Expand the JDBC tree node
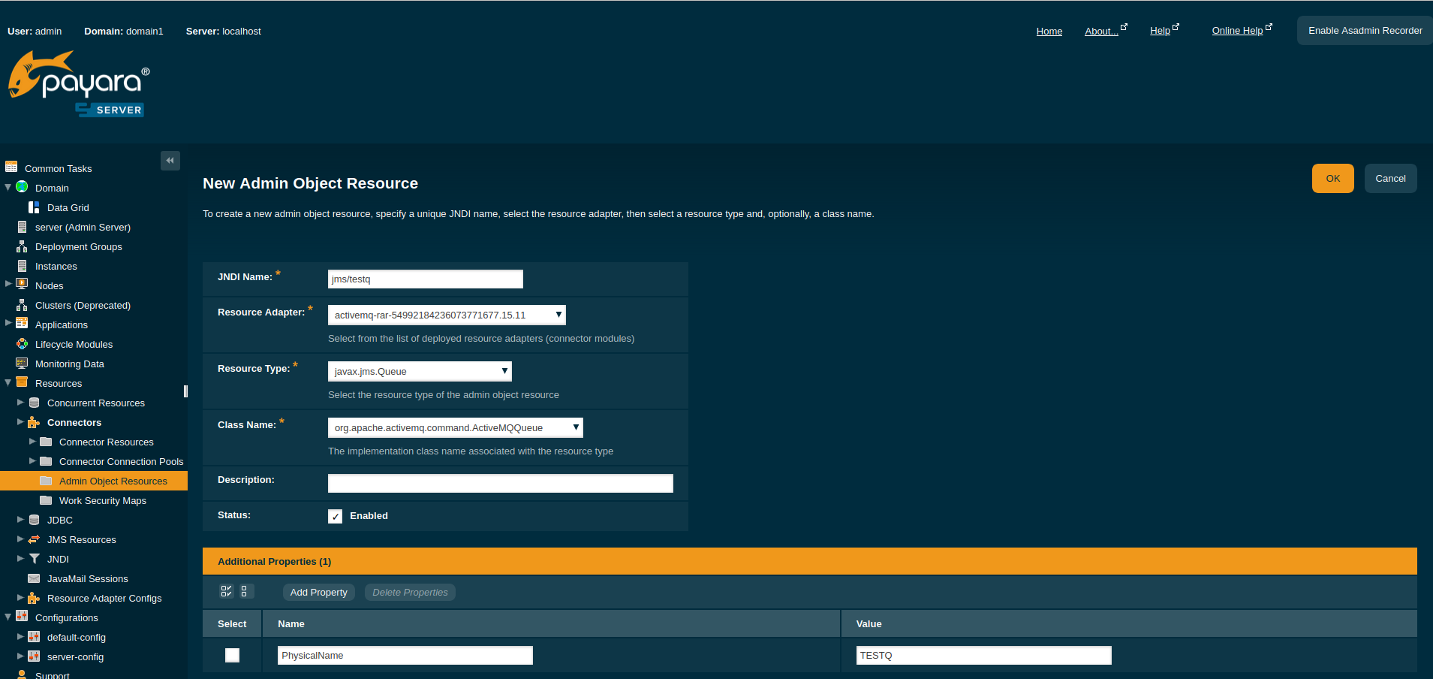1433x679 pixels. 20,519
